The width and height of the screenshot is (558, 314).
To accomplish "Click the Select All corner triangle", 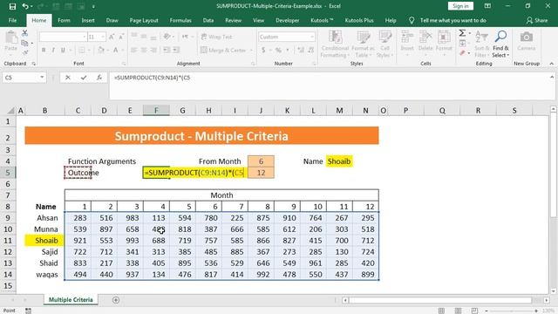I will 10,111.
